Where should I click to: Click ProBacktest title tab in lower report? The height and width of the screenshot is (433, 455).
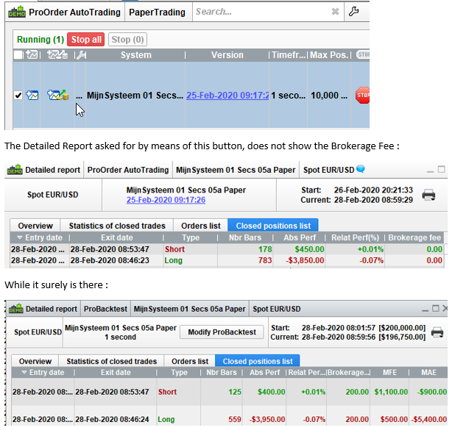point(105,309)
